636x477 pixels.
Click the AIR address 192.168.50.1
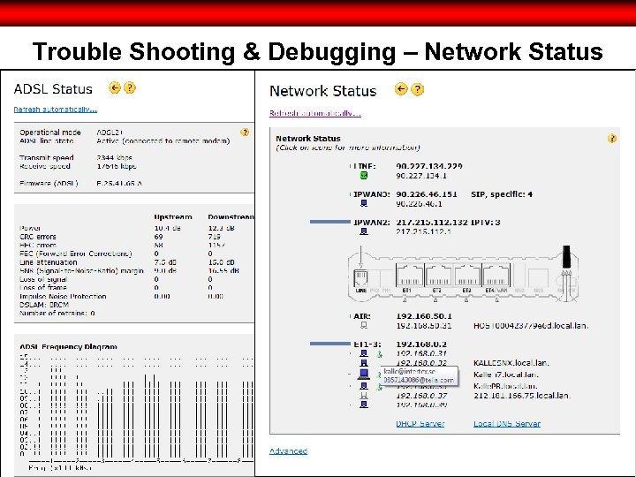coord(424,315)
